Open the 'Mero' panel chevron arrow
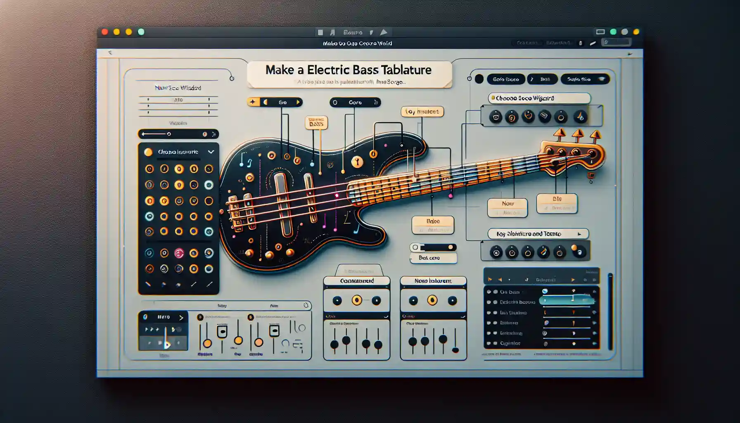This screenshot has height=423, width=740. 181,317
